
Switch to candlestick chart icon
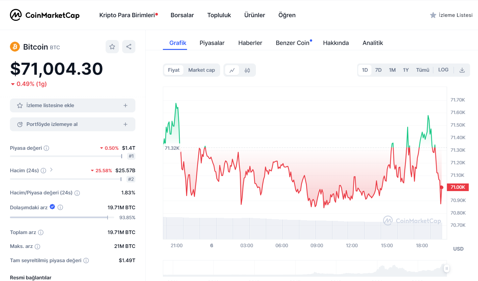coord(247,70)
